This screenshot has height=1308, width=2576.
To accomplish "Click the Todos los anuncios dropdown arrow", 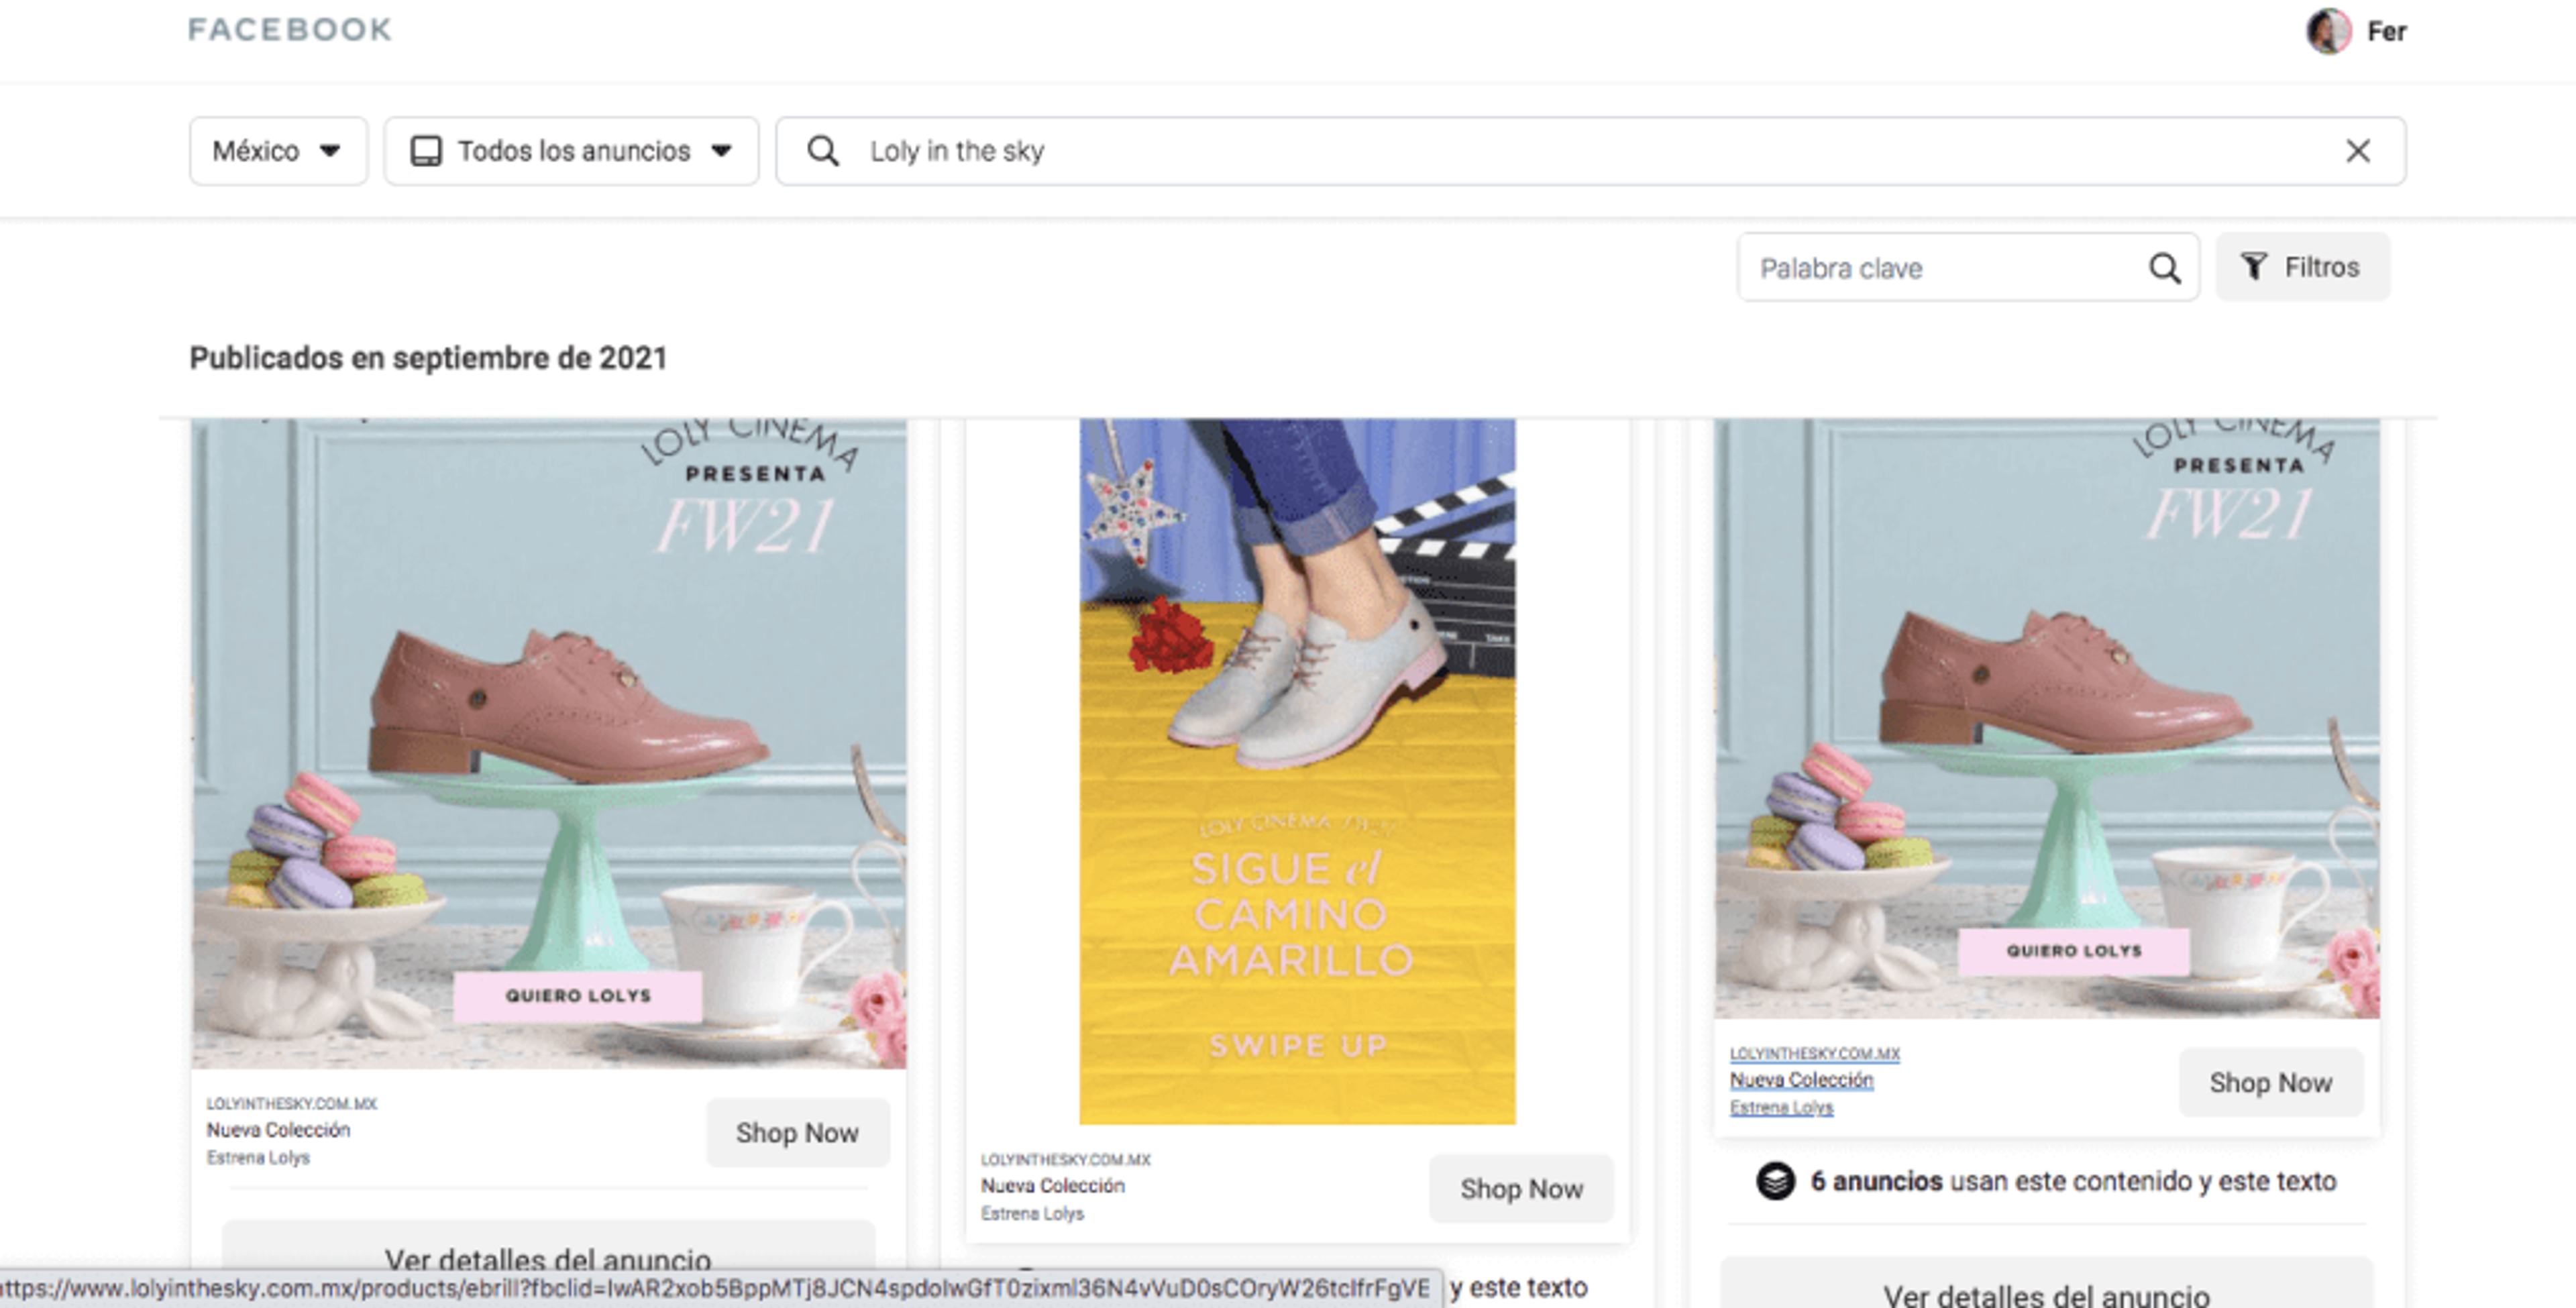I will pyautogui.click(x=721, y=151).
